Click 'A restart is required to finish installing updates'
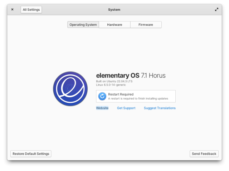 [x=138, y=98]
